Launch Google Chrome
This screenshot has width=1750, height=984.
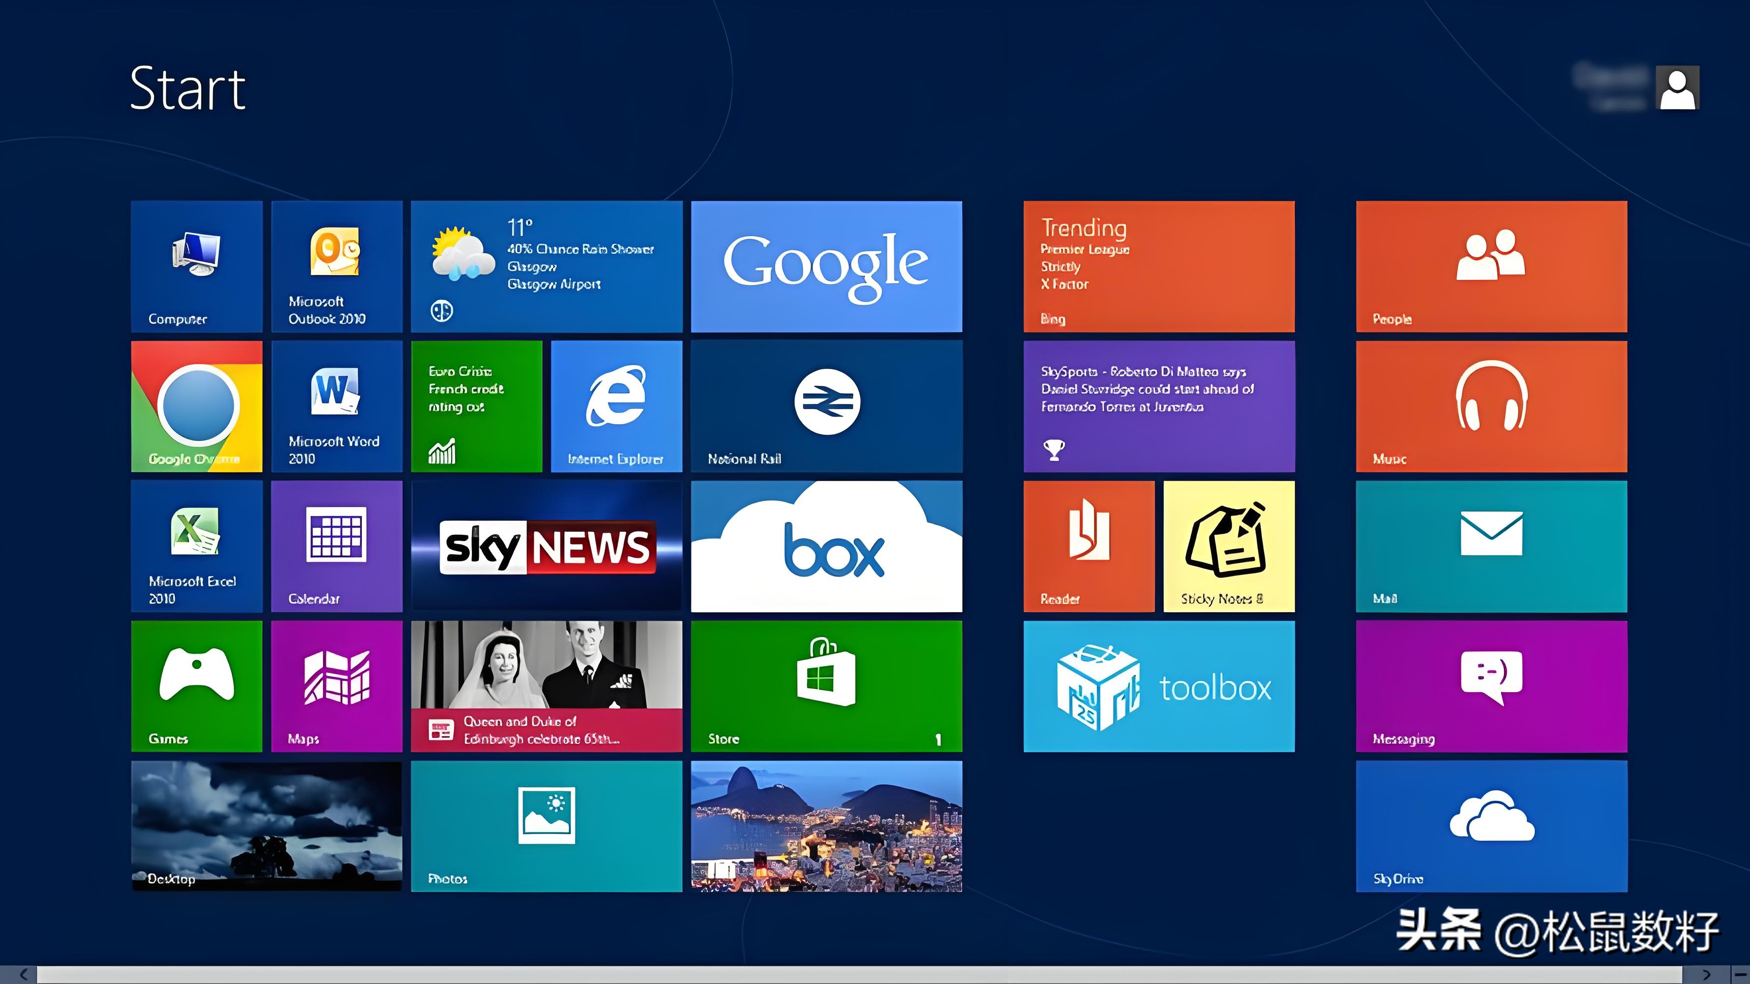[196, 406]
